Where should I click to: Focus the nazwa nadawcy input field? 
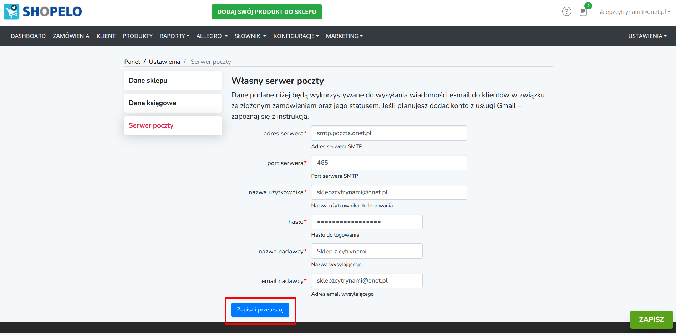tap(367, 251)
